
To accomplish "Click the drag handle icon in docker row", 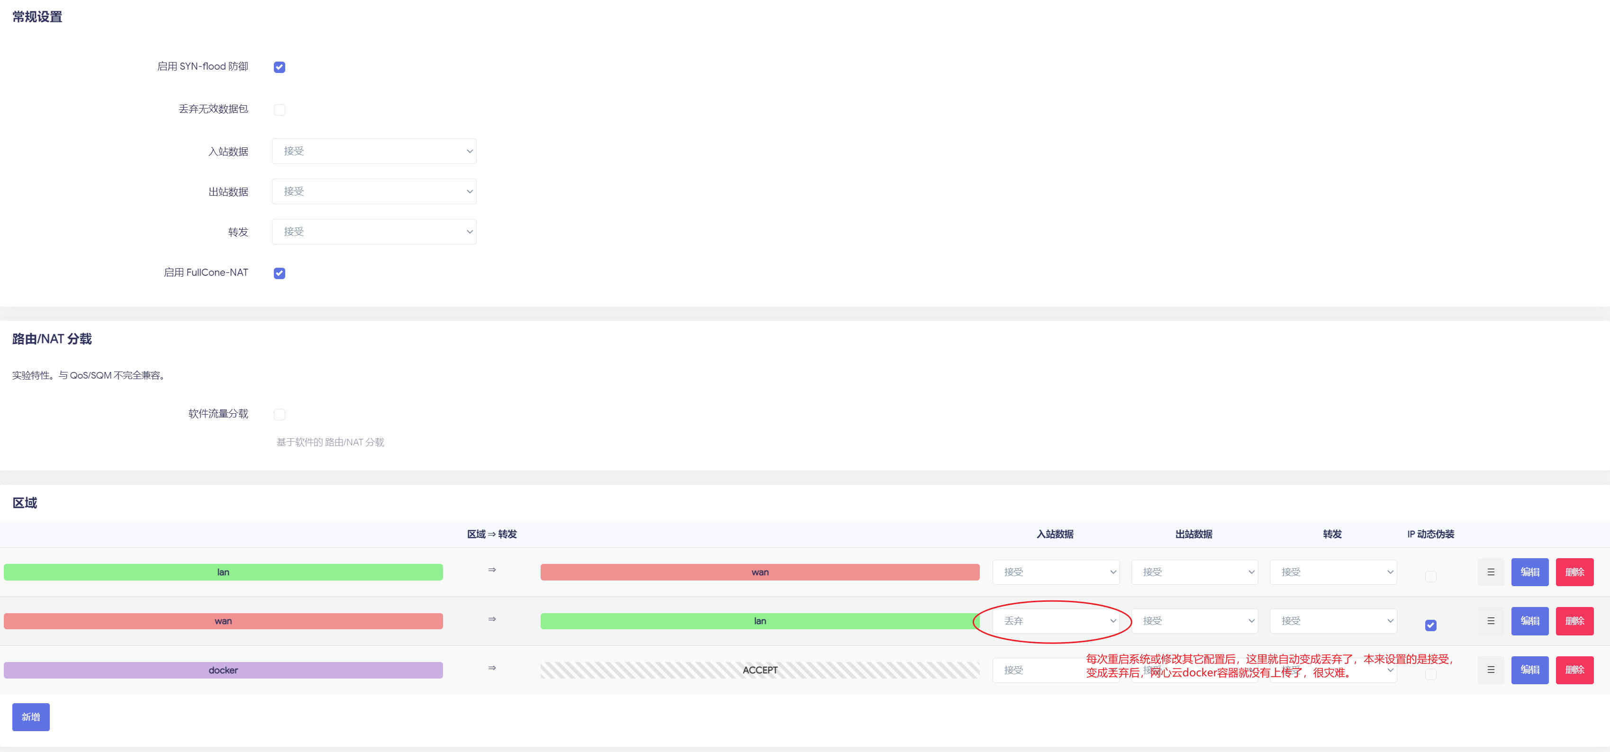I will [x=1491, y=670].
